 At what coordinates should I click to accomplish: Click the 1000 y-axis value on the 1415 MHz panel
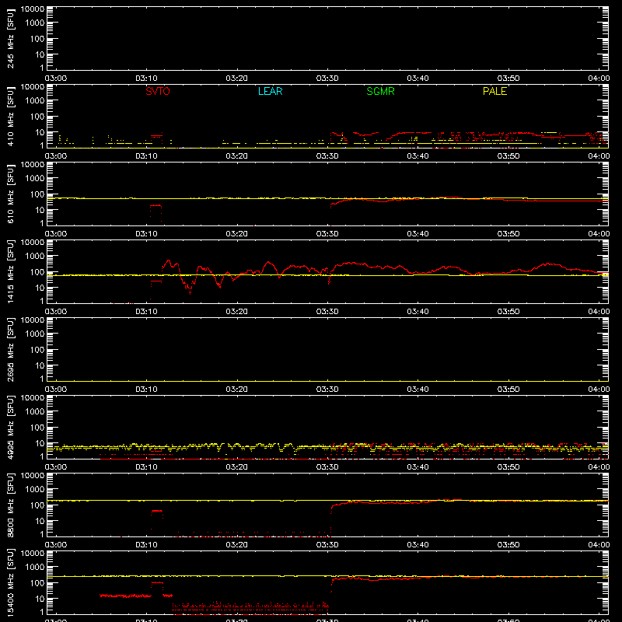click(x=35, y=257)
